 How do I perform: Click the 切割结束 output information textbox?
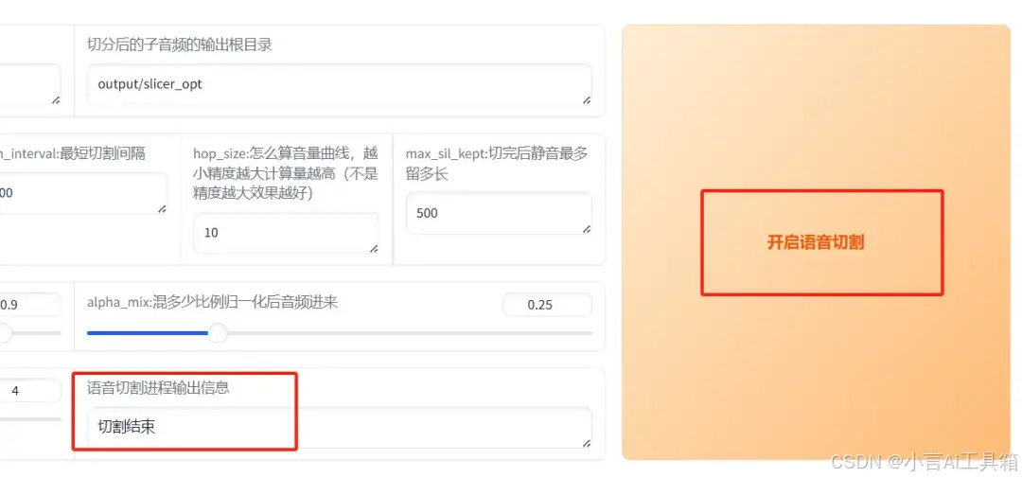(x=339, y=427)
